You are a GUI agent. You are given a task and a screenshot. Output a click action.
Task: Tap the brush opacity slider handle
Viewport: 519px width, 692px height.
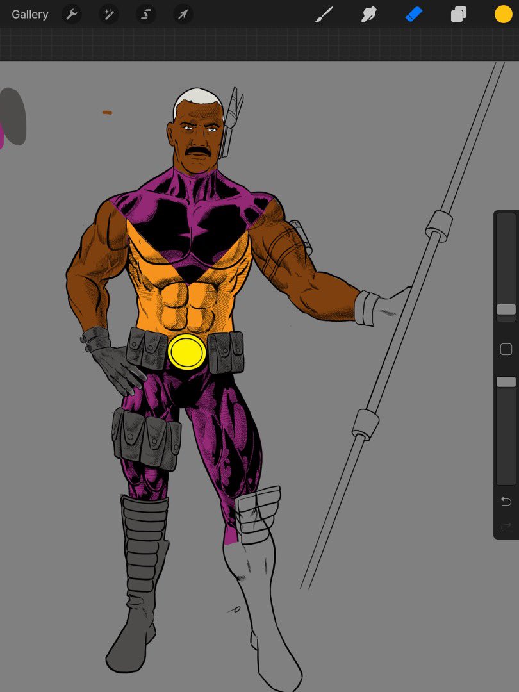(506, 382)
